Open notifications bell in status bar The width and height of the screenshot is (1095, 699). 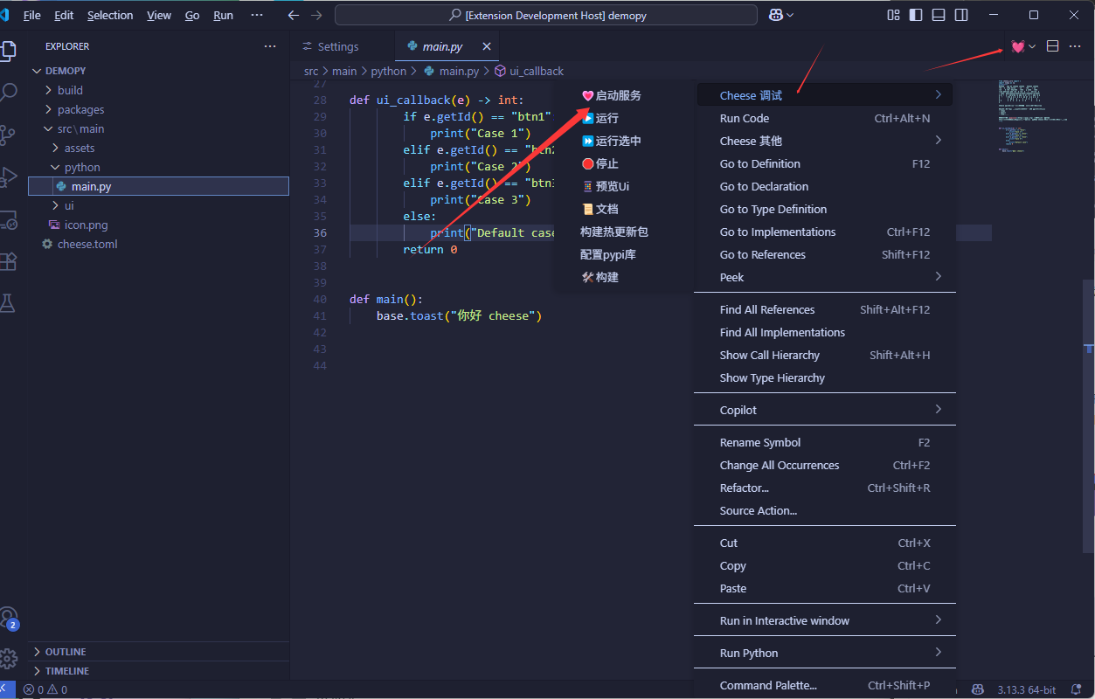pyautogui.click(x=1075, y=689)
